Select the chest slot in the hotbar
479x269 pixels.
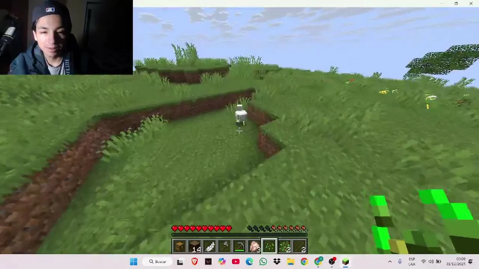[180, 246]
